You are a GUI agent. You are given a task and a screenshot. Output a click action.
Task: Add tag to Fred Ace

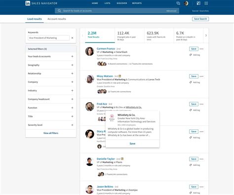[x=195, y=110]
